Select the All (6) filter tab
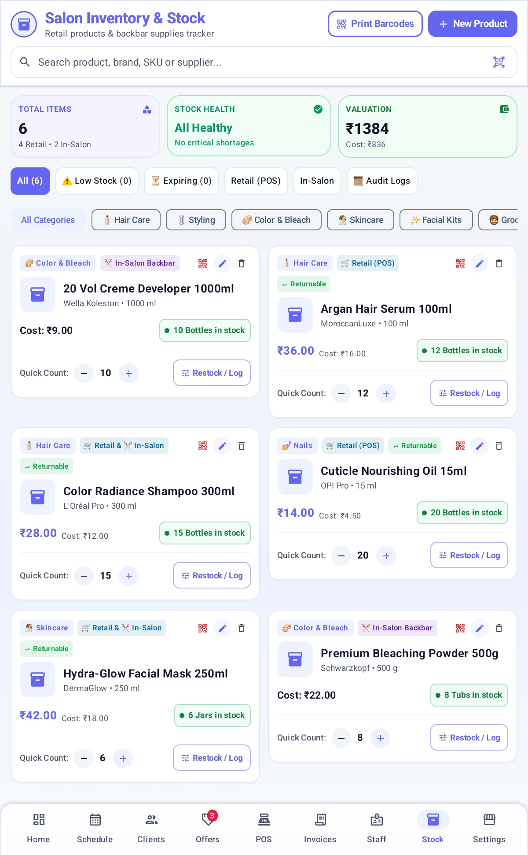Screen dimensions: 528x855 coord(30,181)
